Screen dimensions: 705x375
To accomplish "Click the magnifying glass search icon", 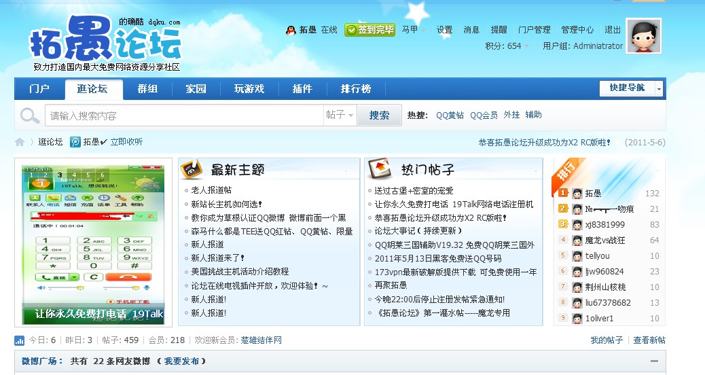I will [x=30, y=115].
